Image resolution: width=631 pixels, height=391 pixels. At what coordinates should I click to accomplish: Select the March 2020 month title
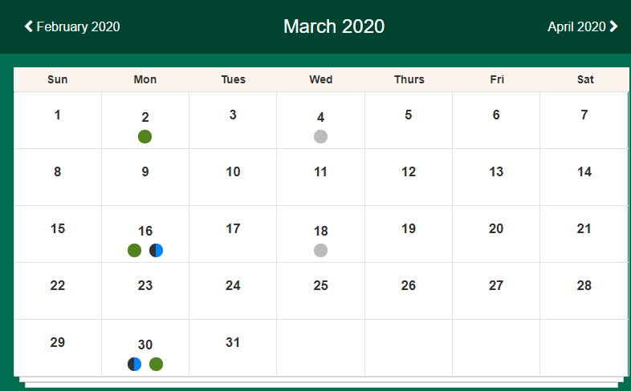[334, 26]
